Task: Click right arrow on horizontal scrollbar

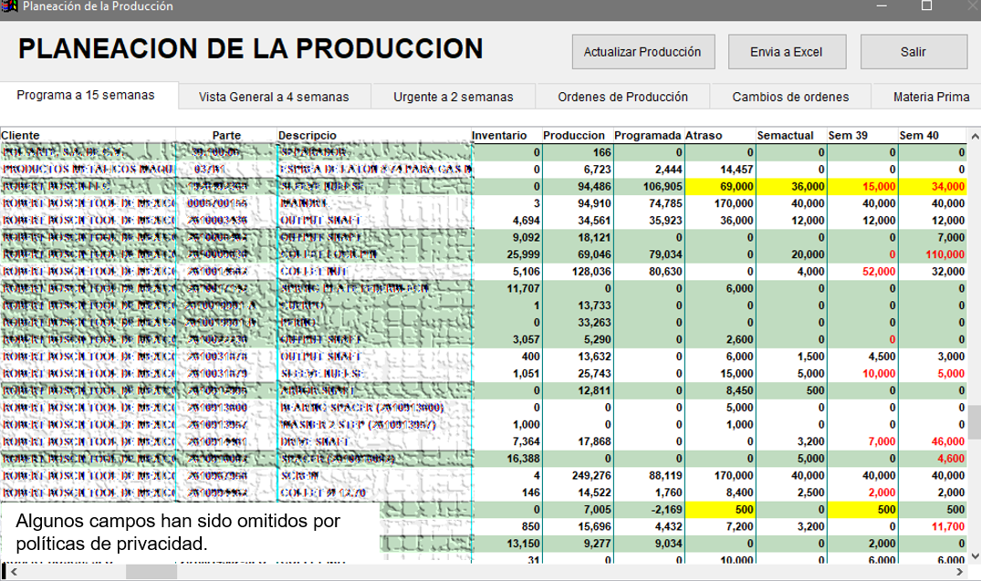Action: (x=960, y=572)
